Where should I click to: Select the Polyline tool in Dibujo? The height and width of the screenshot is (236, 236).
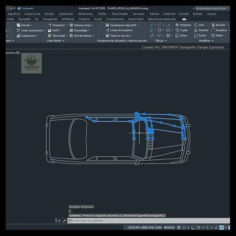click(168, 25)
